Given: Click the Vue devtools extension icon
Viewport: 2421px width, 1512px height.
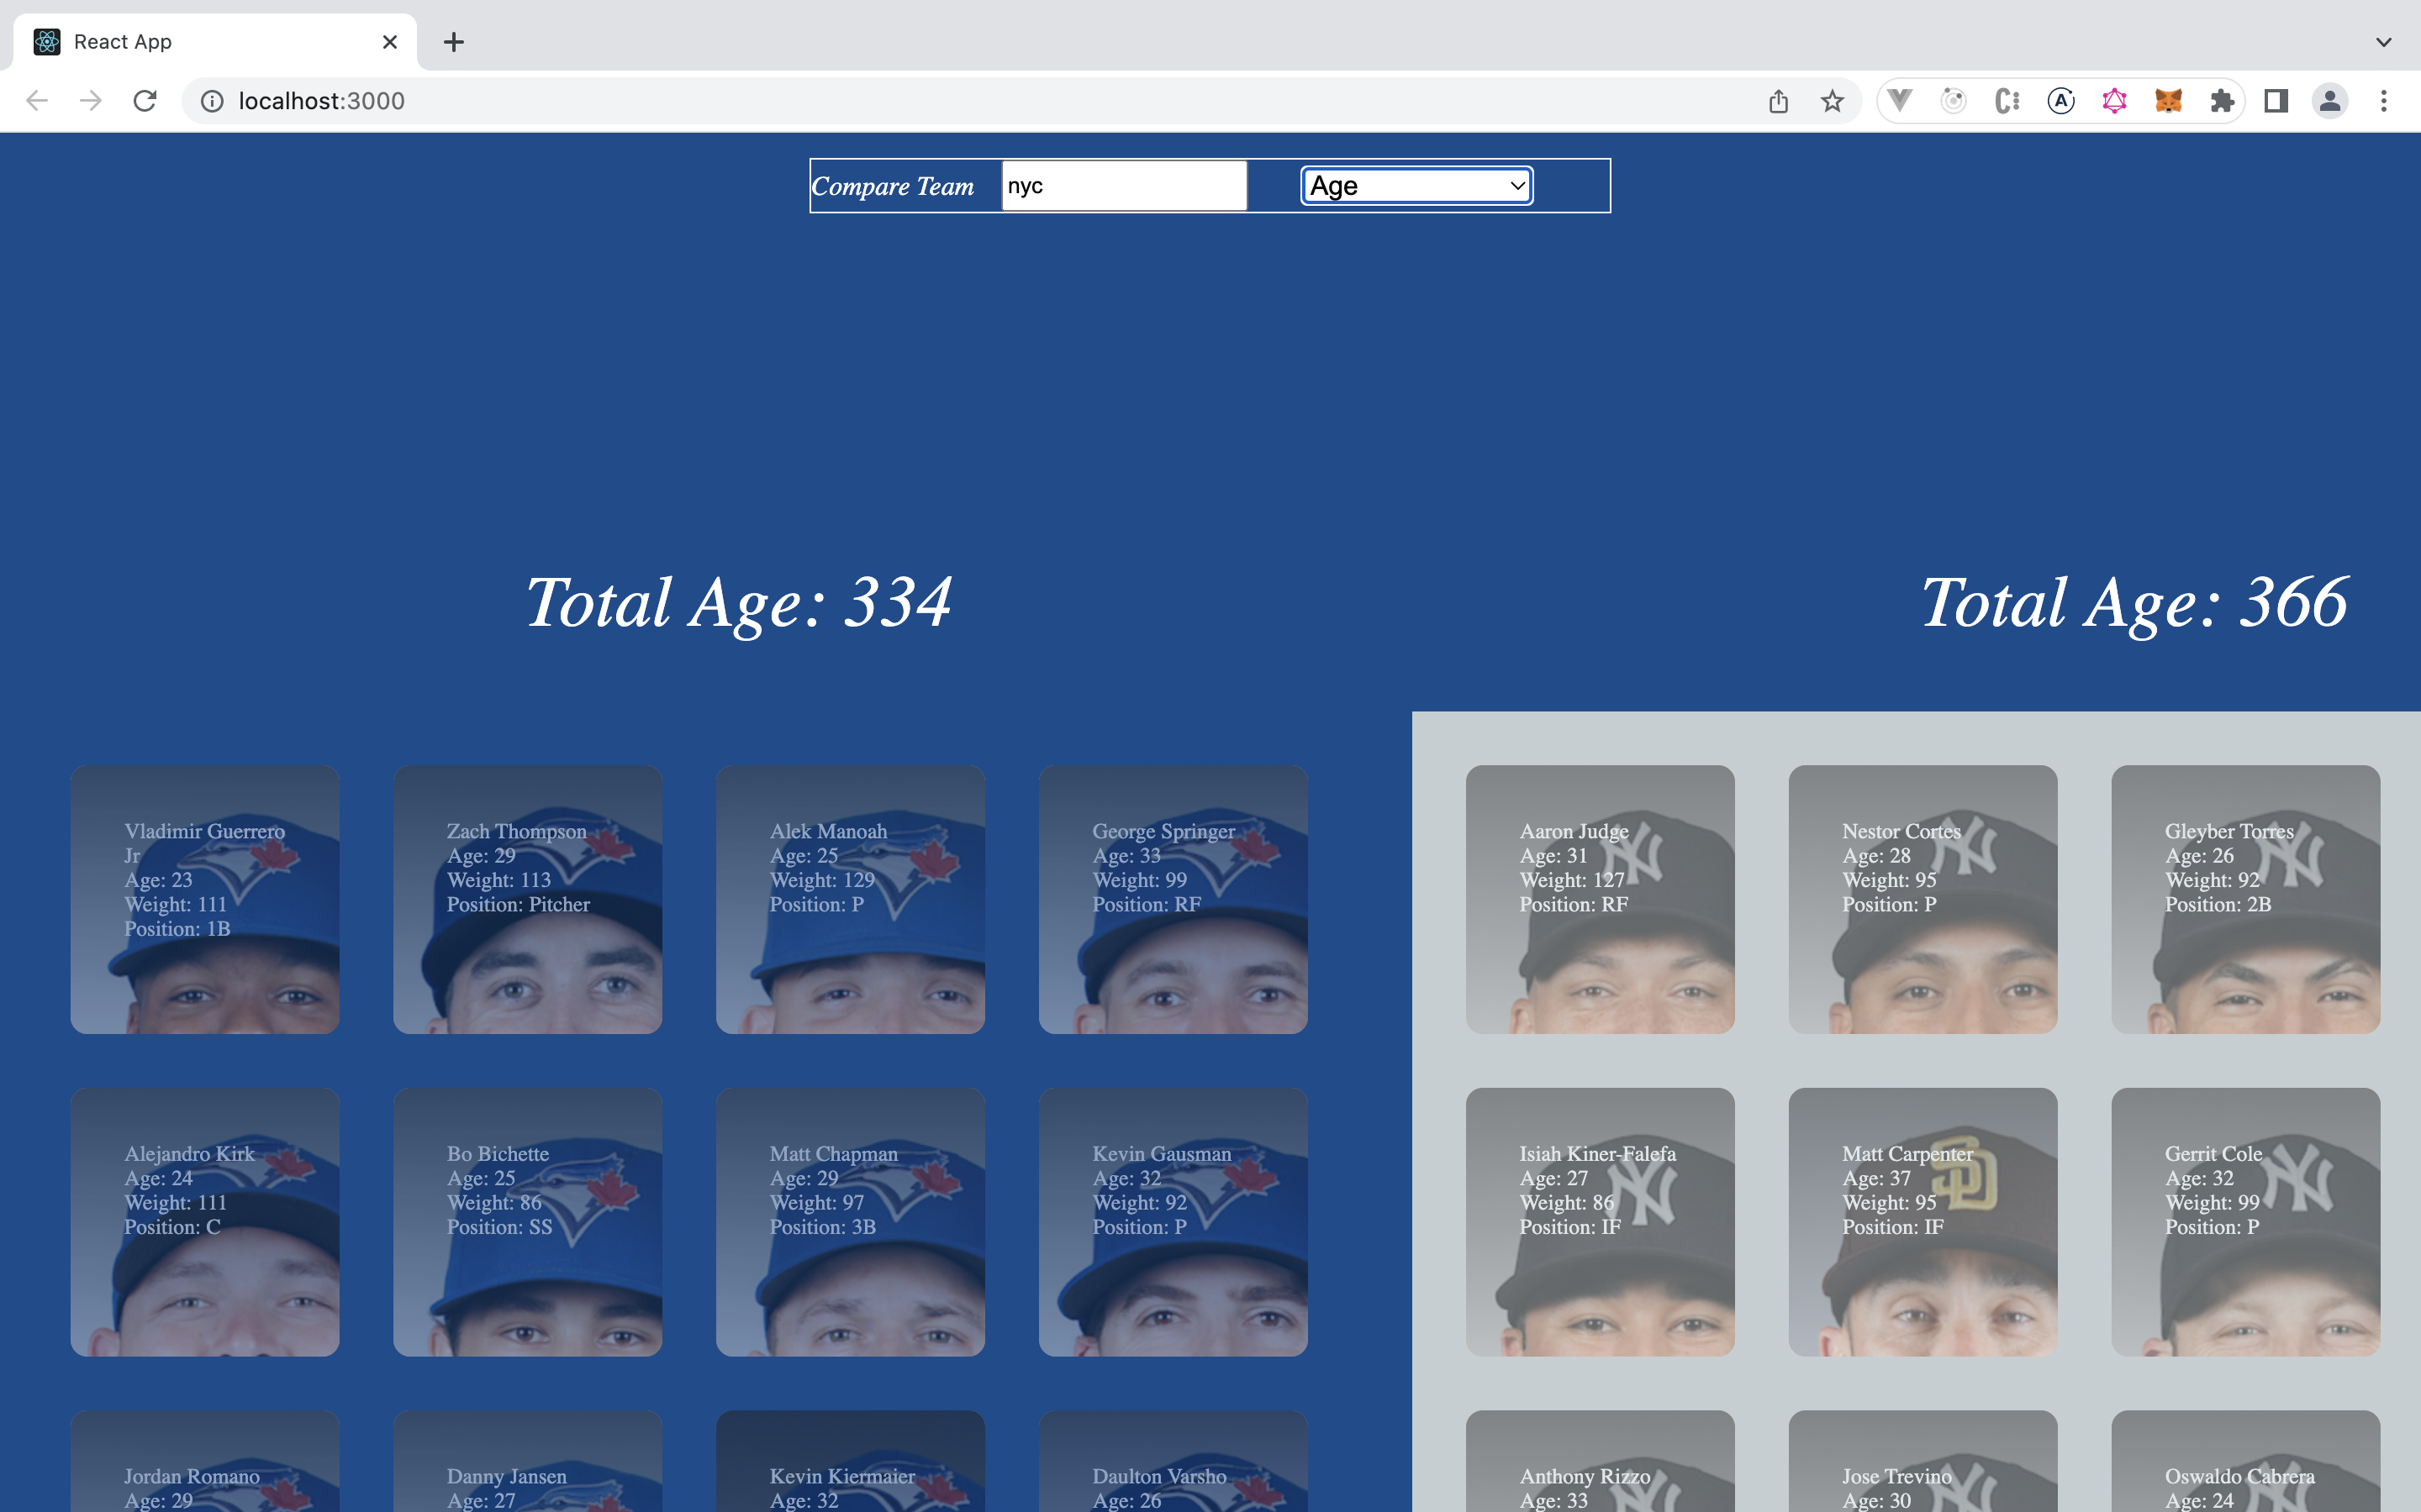Looking at the screenshot, I should point(1900,101).
